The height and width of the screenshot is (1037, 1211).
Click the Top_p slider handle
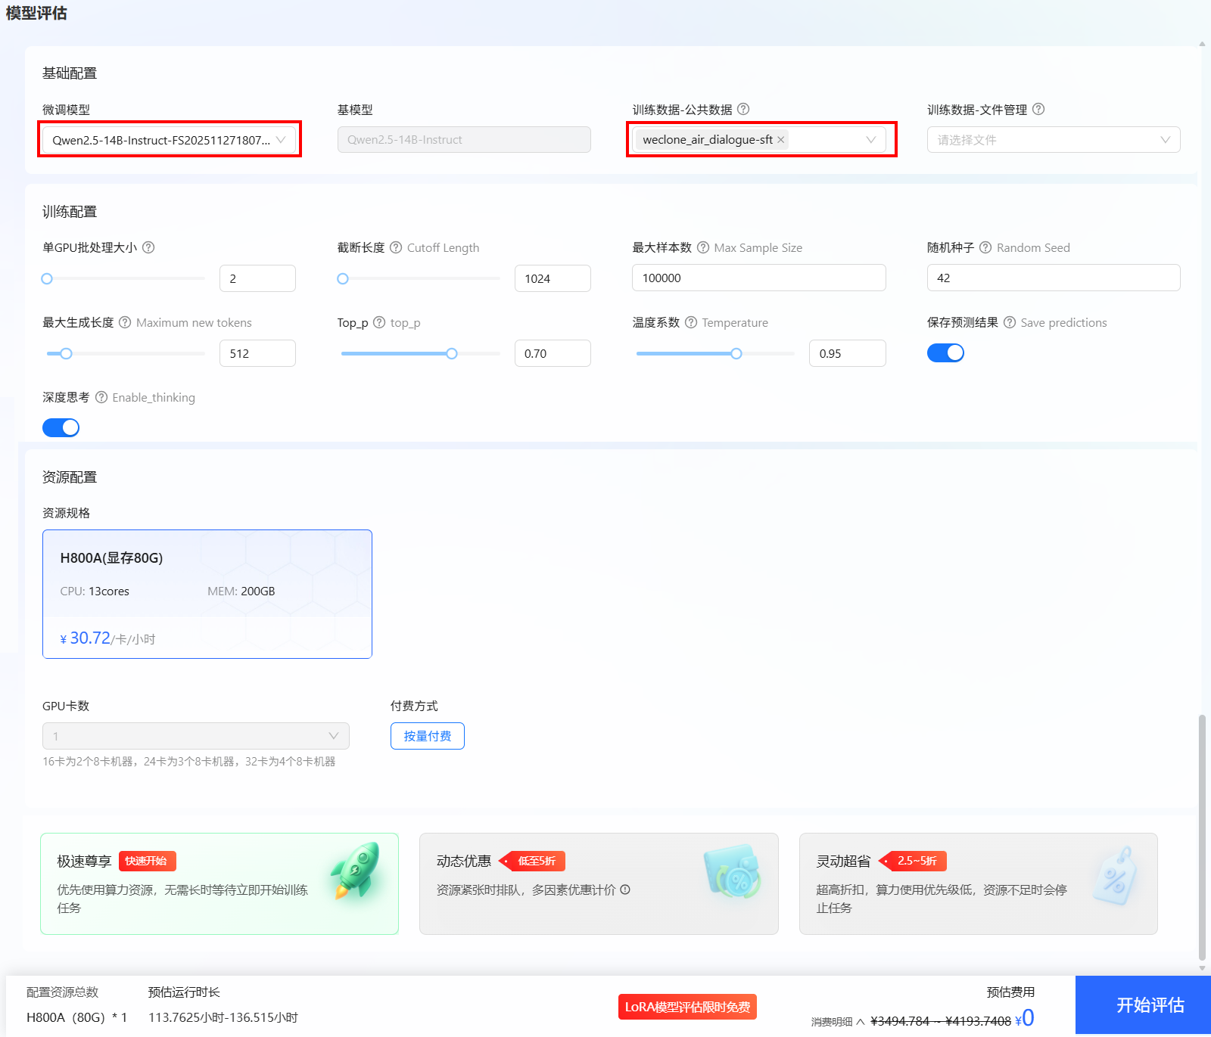[x=452, y=353]
